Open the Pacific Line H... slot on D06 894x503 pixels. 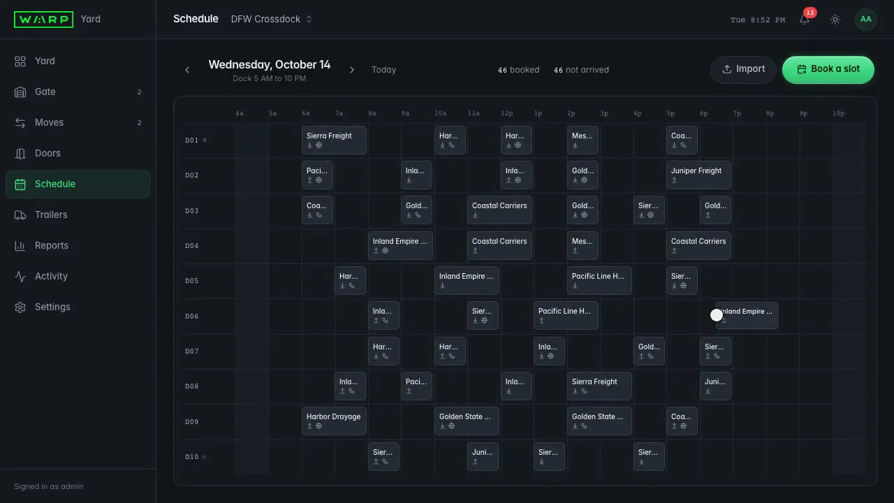(x=566, y=316)
